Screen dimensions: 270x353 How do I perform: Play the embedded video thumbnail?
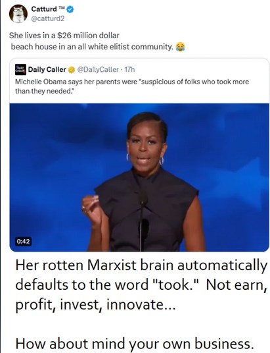point(139,177)
